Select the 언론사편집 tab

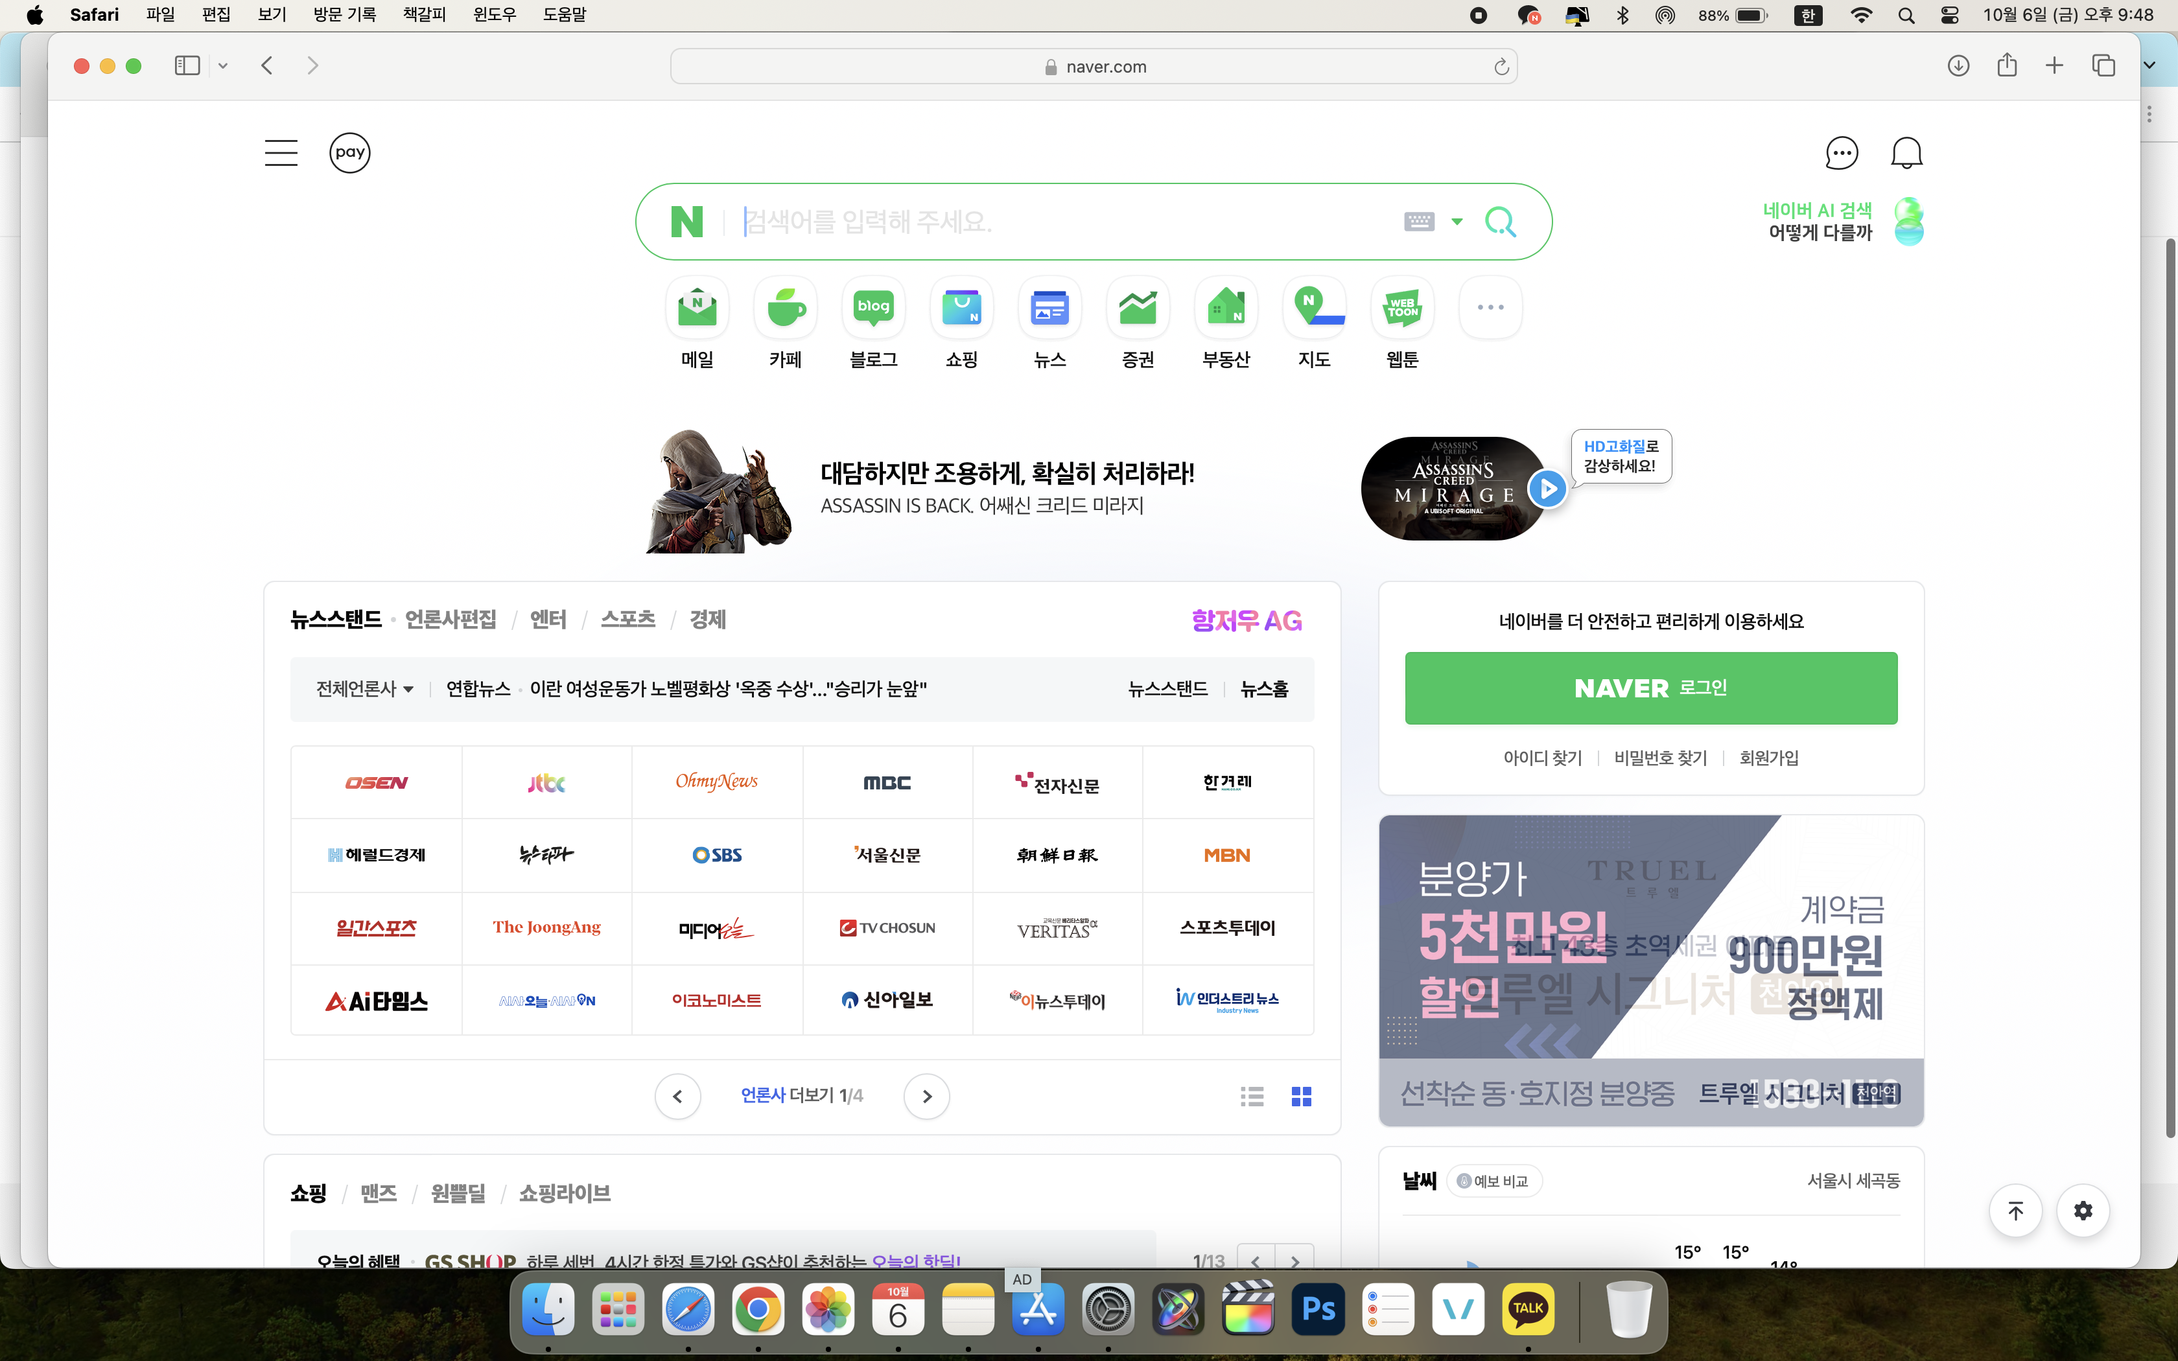click(x=451, y=620)
